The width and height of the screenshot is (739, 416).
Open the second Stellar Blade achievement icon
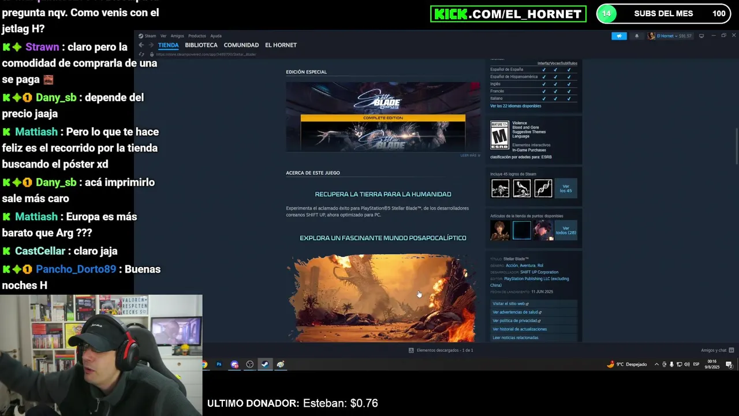tap(521, 188)
